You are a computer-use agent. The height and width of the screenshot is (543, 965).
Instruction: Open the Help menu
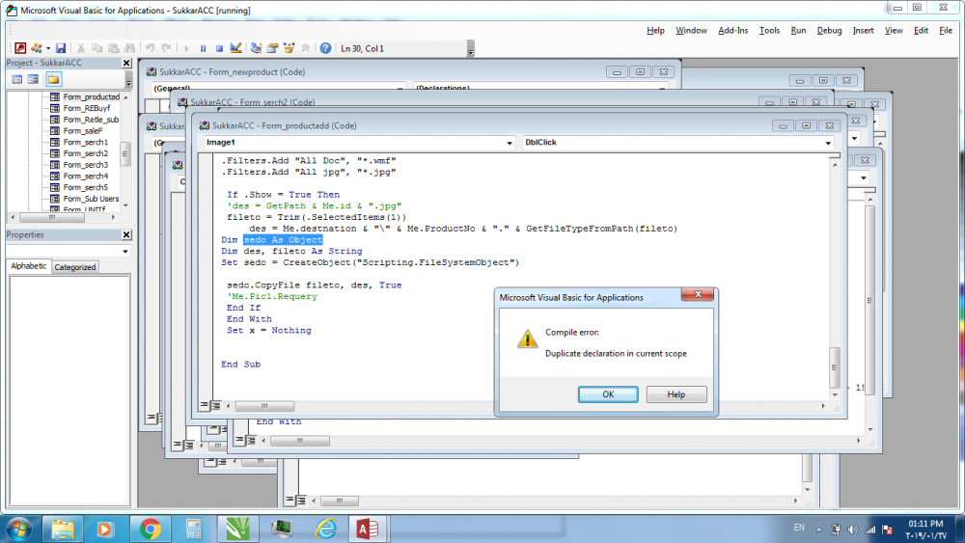coord(655,30)
